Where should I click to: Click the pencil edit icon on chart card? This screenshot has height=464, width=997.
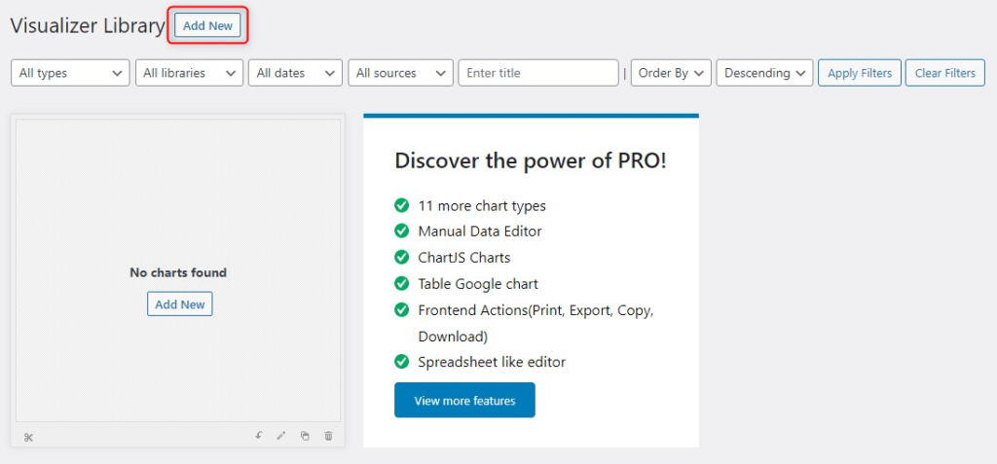point(281,436)
